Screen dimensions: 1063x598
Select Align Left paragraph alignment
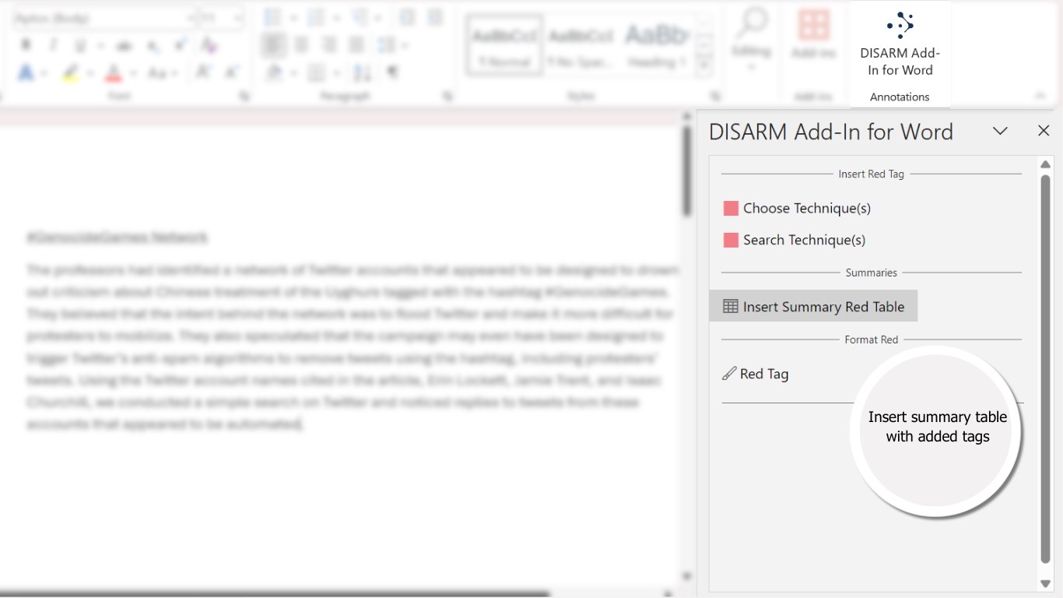coord(273,45)
